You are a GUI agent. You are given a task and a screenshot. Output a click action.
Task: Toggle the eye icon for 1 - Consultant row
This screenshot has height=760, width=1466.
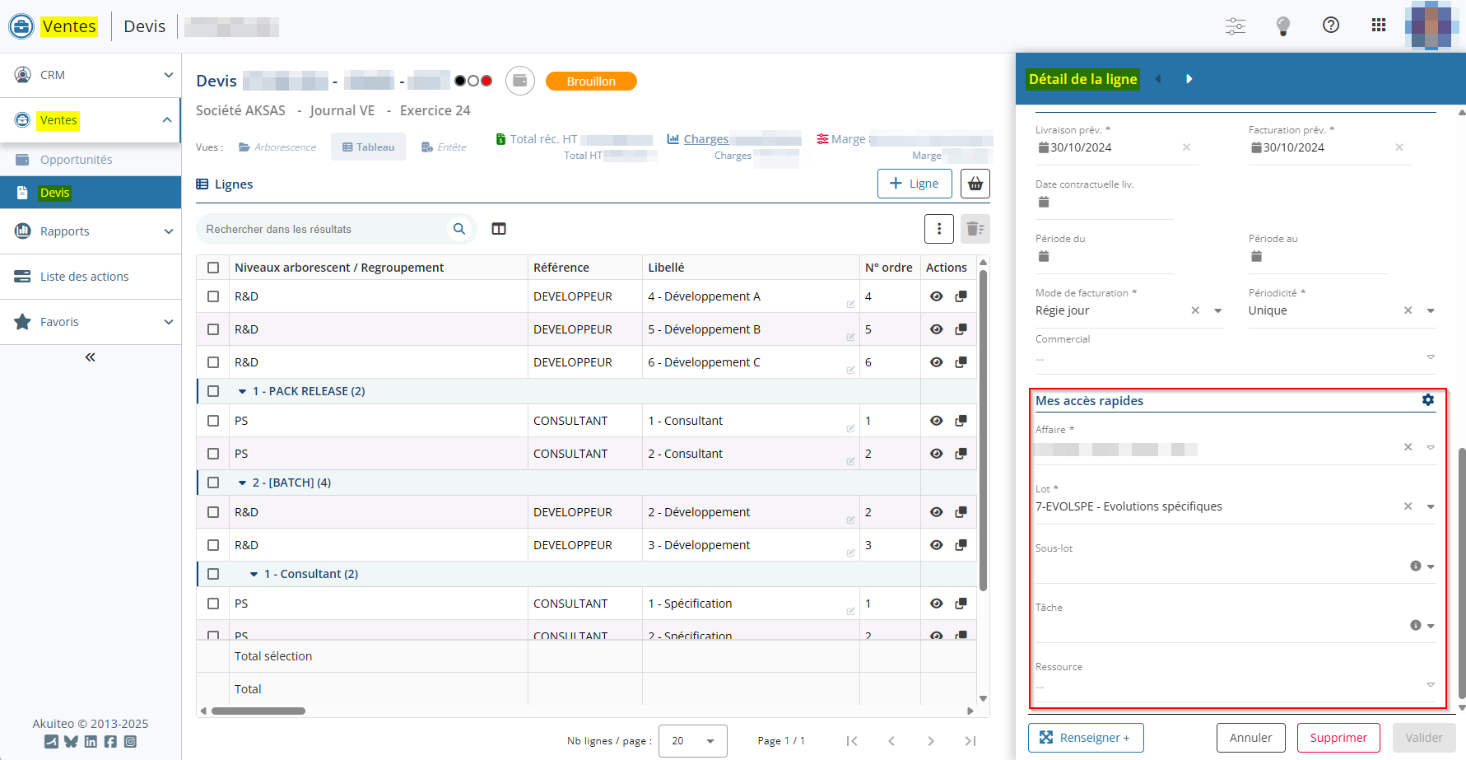click(x=936, y=421)
